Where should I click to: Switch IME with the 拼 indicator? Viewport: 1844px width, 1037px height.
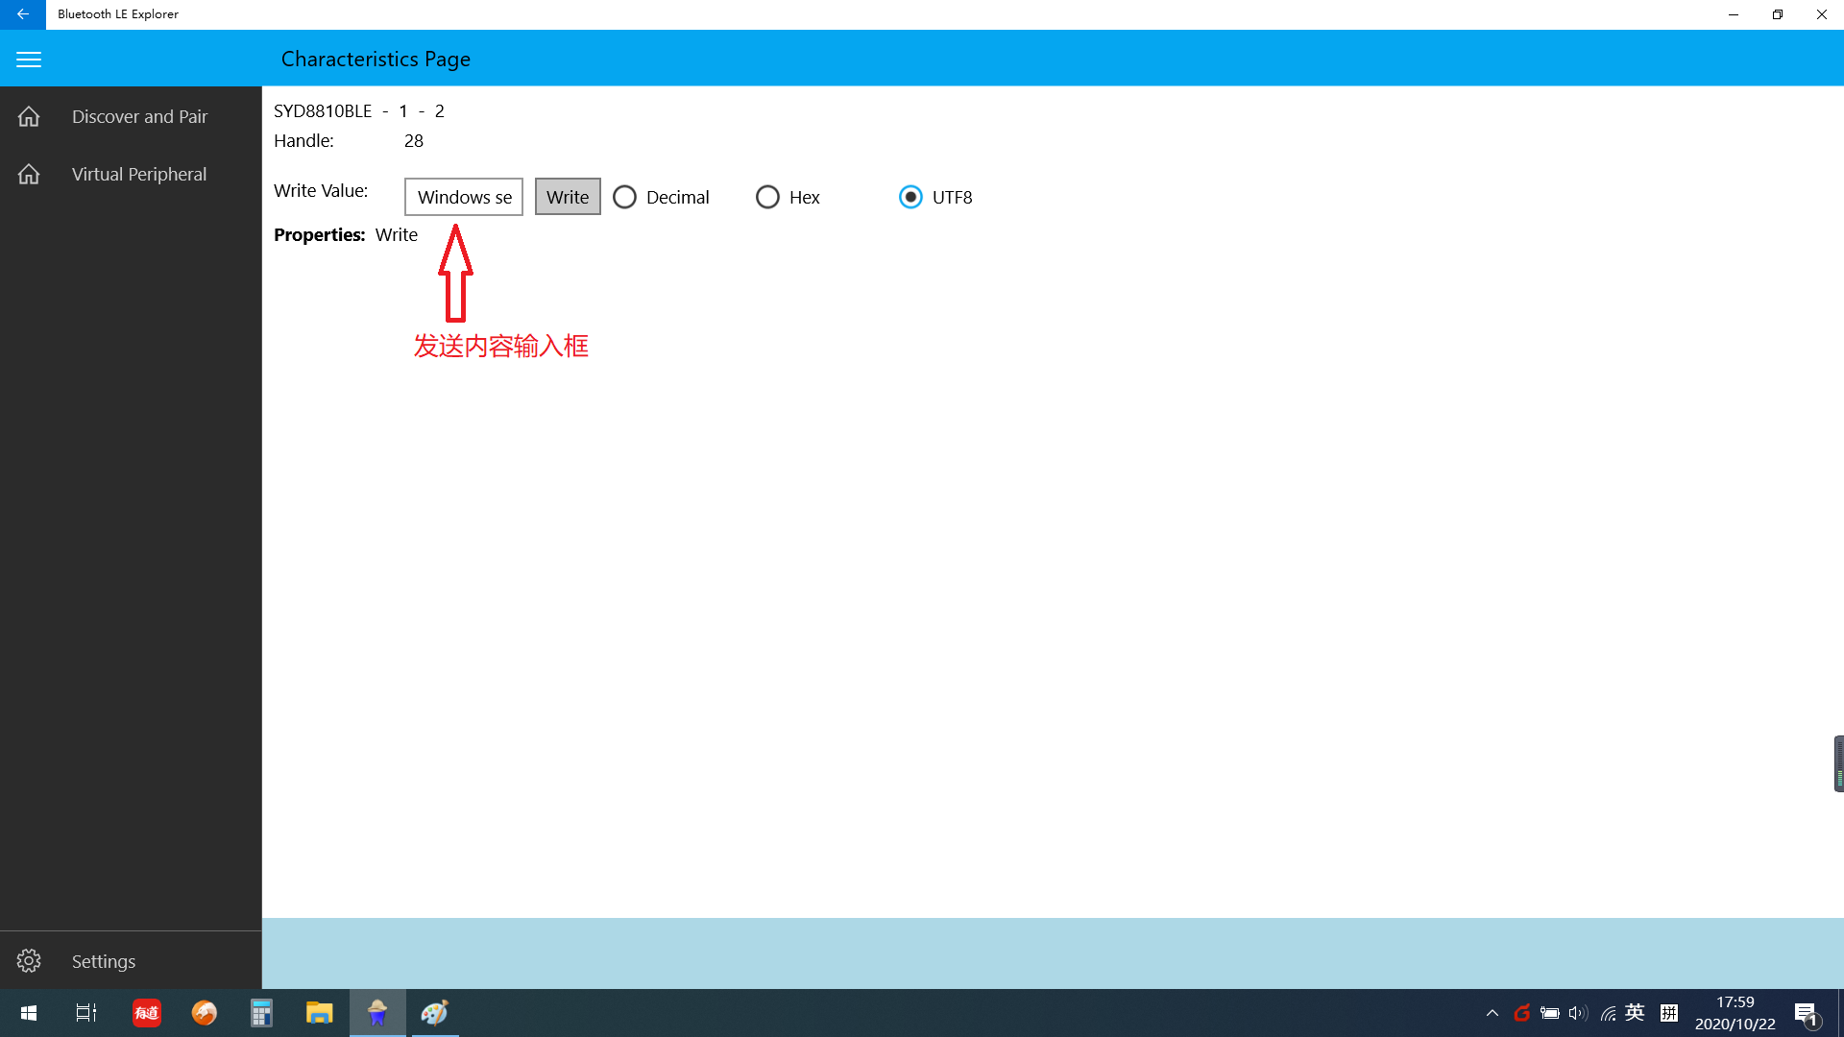(1668, 1013)
